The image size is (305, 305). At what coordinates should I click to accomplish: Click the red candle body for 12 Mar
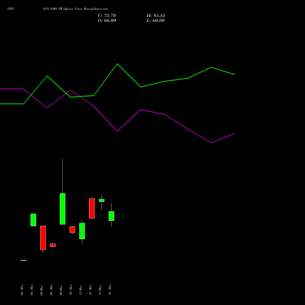click(x=92, y=209)
